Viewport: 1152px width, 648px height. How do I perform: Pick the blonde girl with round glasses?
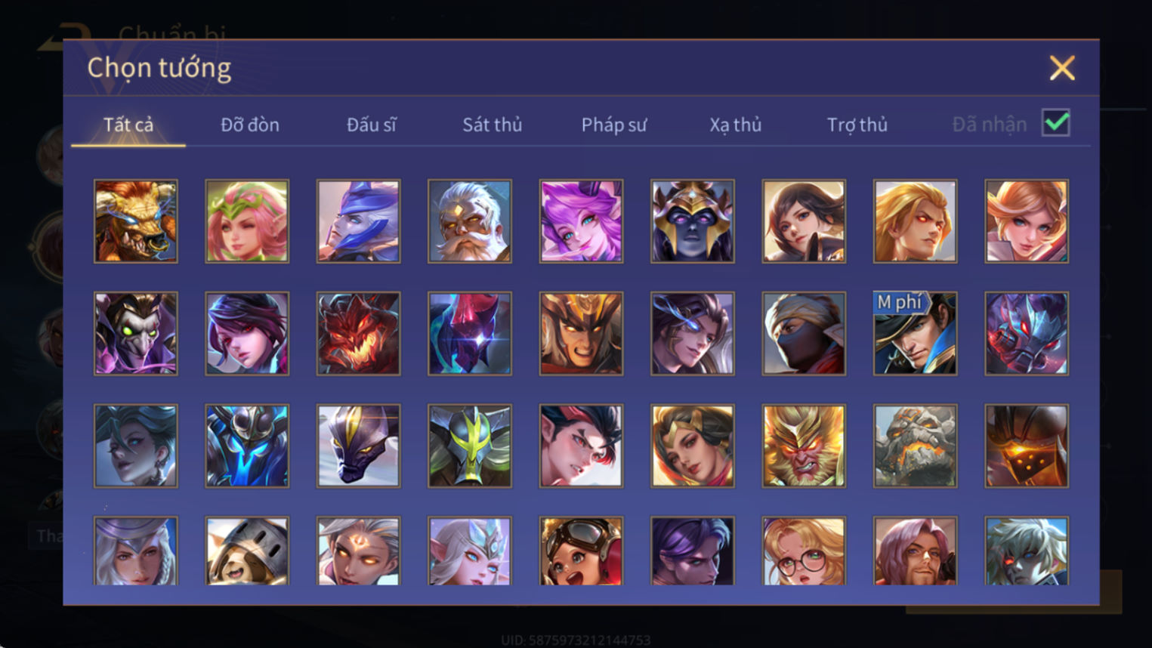click(804, 551)
